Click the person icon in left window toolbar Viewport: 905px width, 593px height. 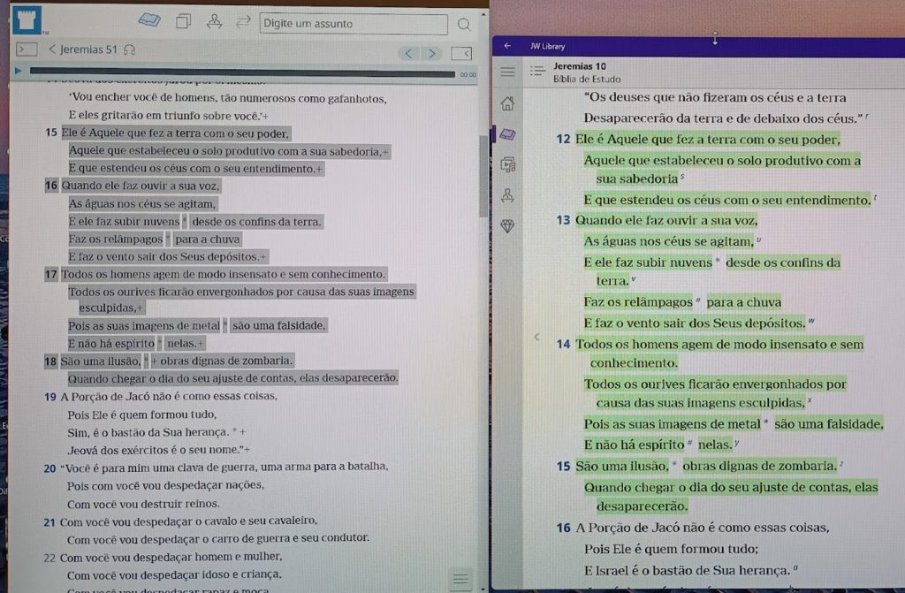[x=214, y=21]
